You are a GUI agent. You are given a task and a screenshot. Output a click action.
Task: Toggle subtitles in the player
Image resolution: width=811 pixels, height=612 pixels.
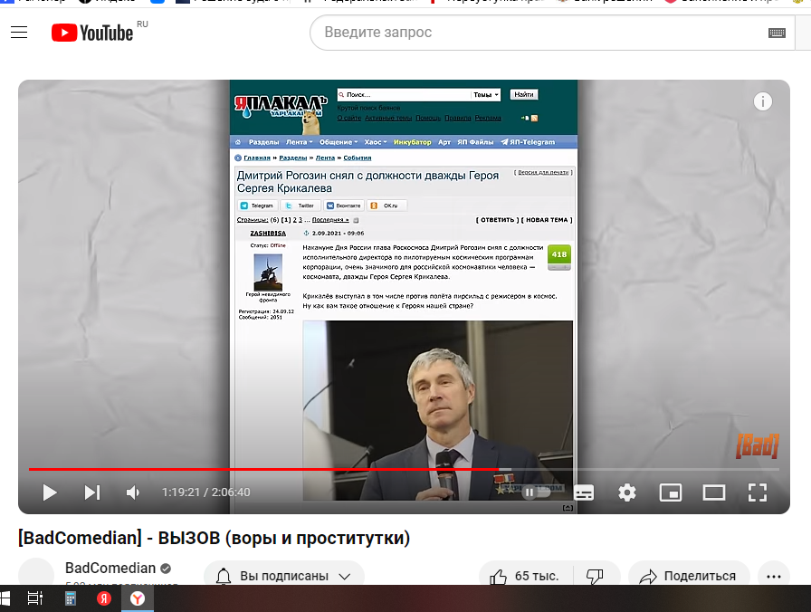click(584, 492)
